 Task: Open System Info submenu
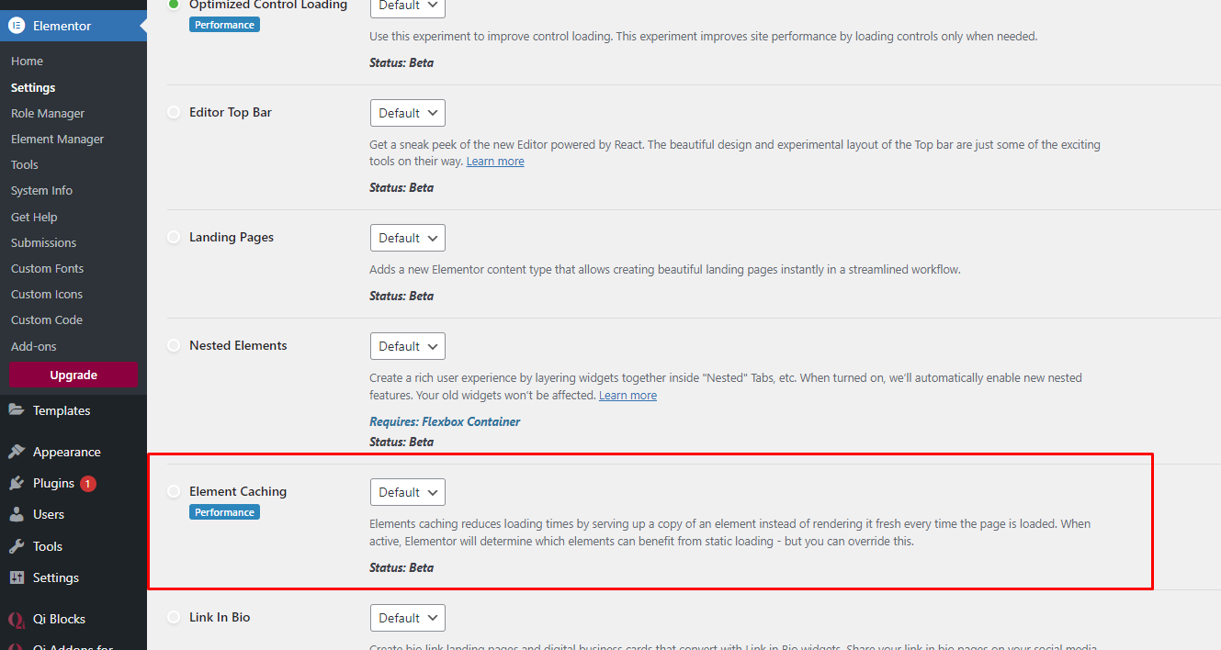41,190
